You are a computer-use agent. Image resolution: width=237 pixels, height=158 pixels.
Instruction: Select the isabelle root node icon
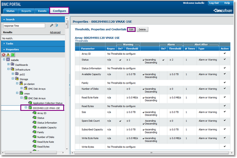tap(8, 60)
